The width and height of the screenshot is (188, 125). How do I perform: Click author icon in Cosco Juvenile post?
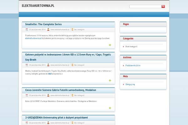coord(48,95)
